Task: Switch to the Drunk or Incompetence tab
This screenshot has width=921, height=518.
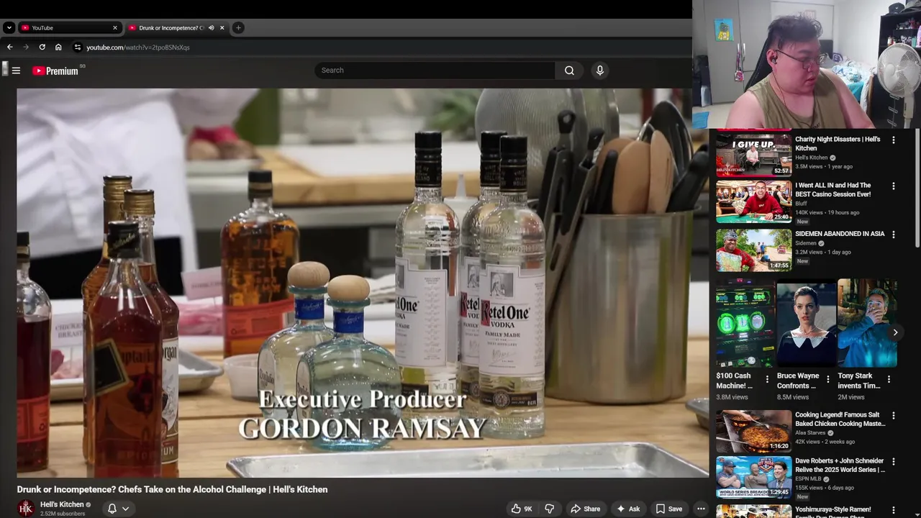Action: pos(177,28)
